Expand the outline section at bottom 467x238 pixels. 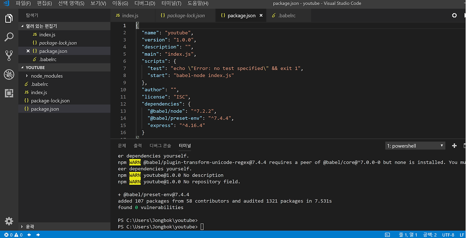30,227
